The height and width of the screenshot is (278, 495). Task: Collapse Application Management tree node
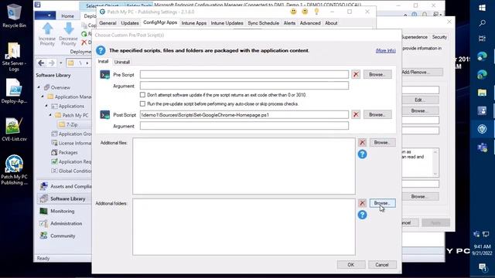coord(43,97)
